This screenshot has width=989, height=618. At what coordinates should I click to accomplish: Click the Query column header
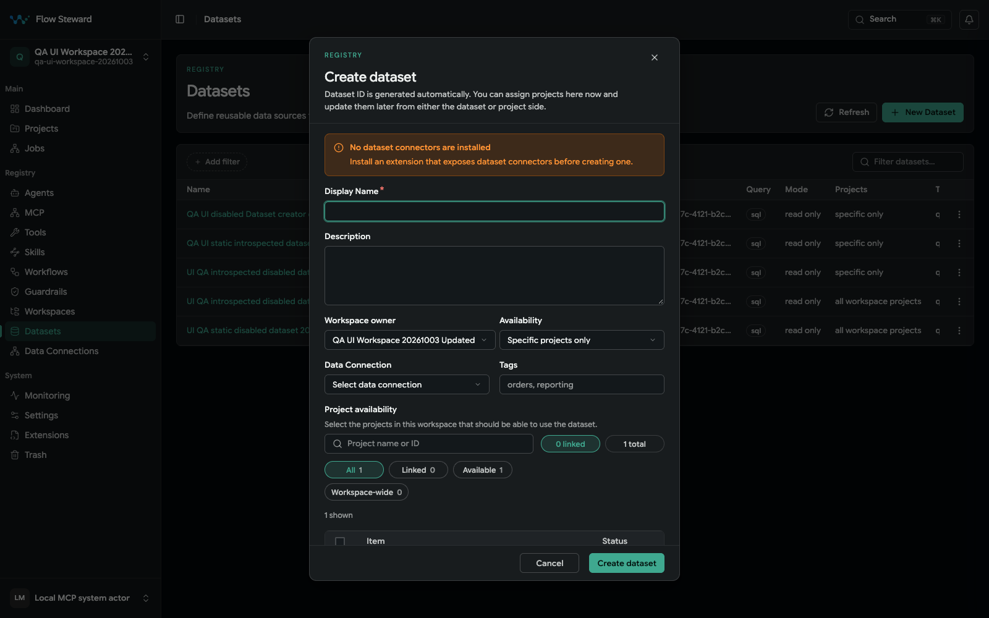[x=758, y=190]
